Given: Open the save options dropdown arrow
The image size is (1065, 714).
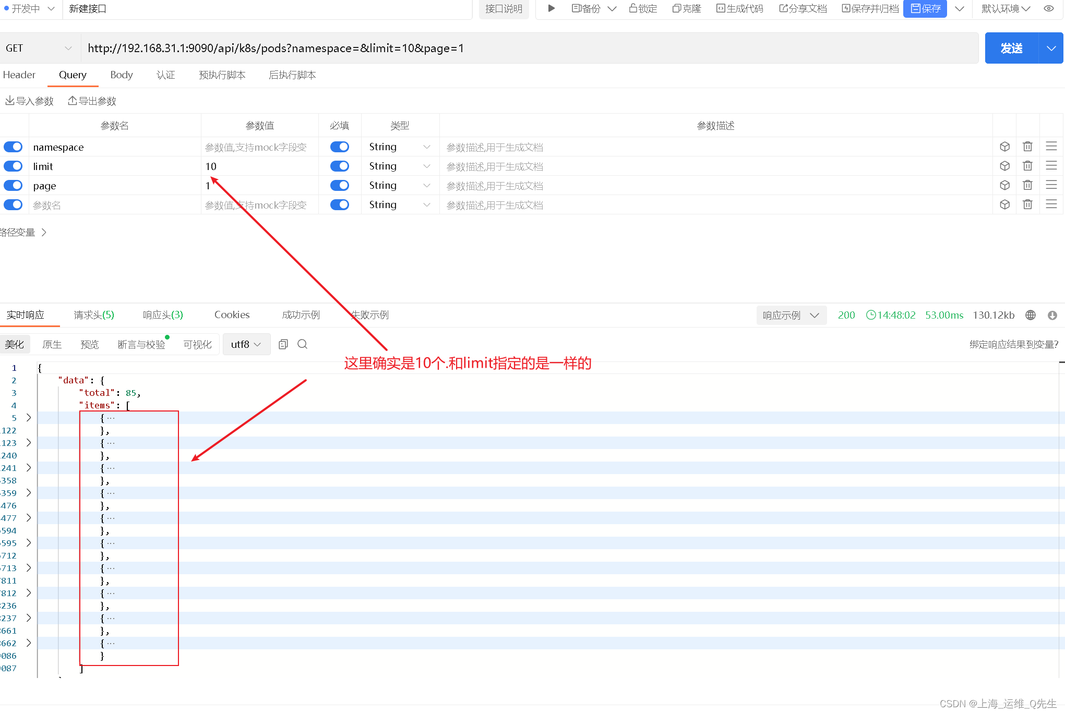Looking at the screenshot, I should coord(959,8).
